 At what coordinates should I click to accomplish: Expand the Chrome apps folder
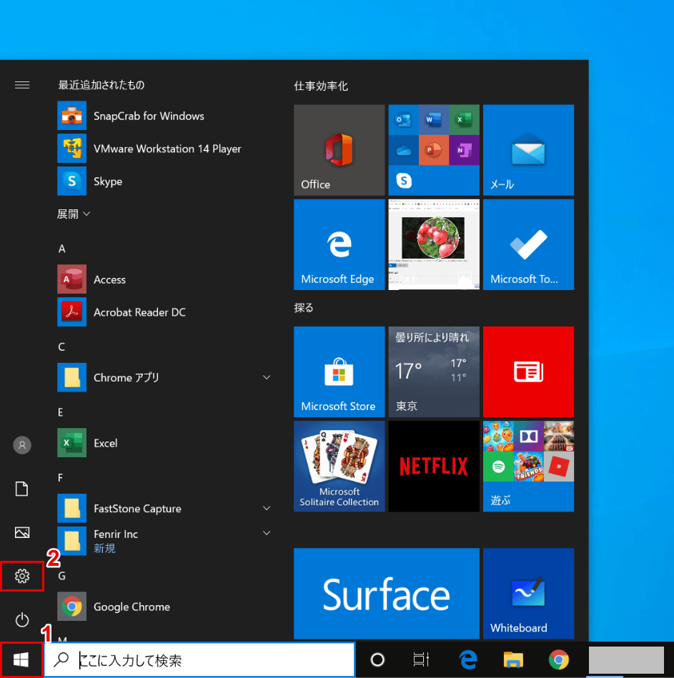tap(267, 377)
